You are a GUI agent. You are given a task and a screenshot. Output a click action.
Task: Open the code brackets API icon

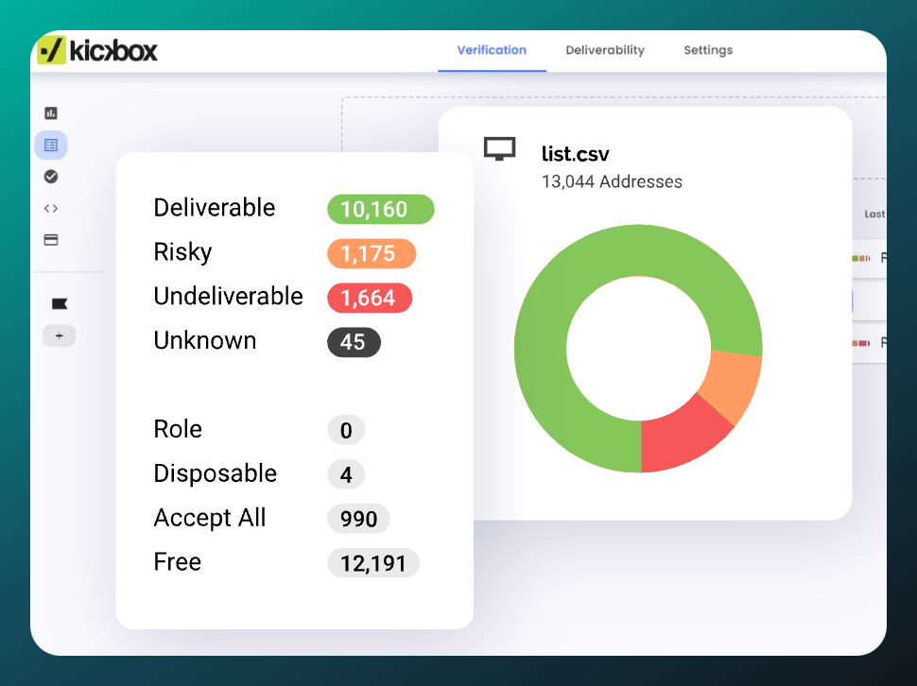[x=51, y=209]
